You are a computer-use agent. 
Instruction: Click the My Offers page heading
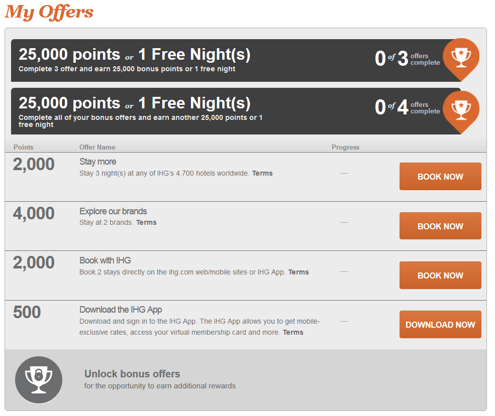tap(49, 12)
